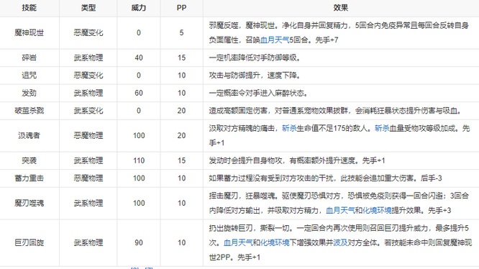Click 武系物理 type in 巨刃回旋 row

pos(88,242)
